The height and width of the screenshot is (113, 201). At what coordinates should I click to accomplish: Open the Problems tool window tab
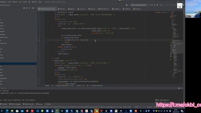click(4, 104)
